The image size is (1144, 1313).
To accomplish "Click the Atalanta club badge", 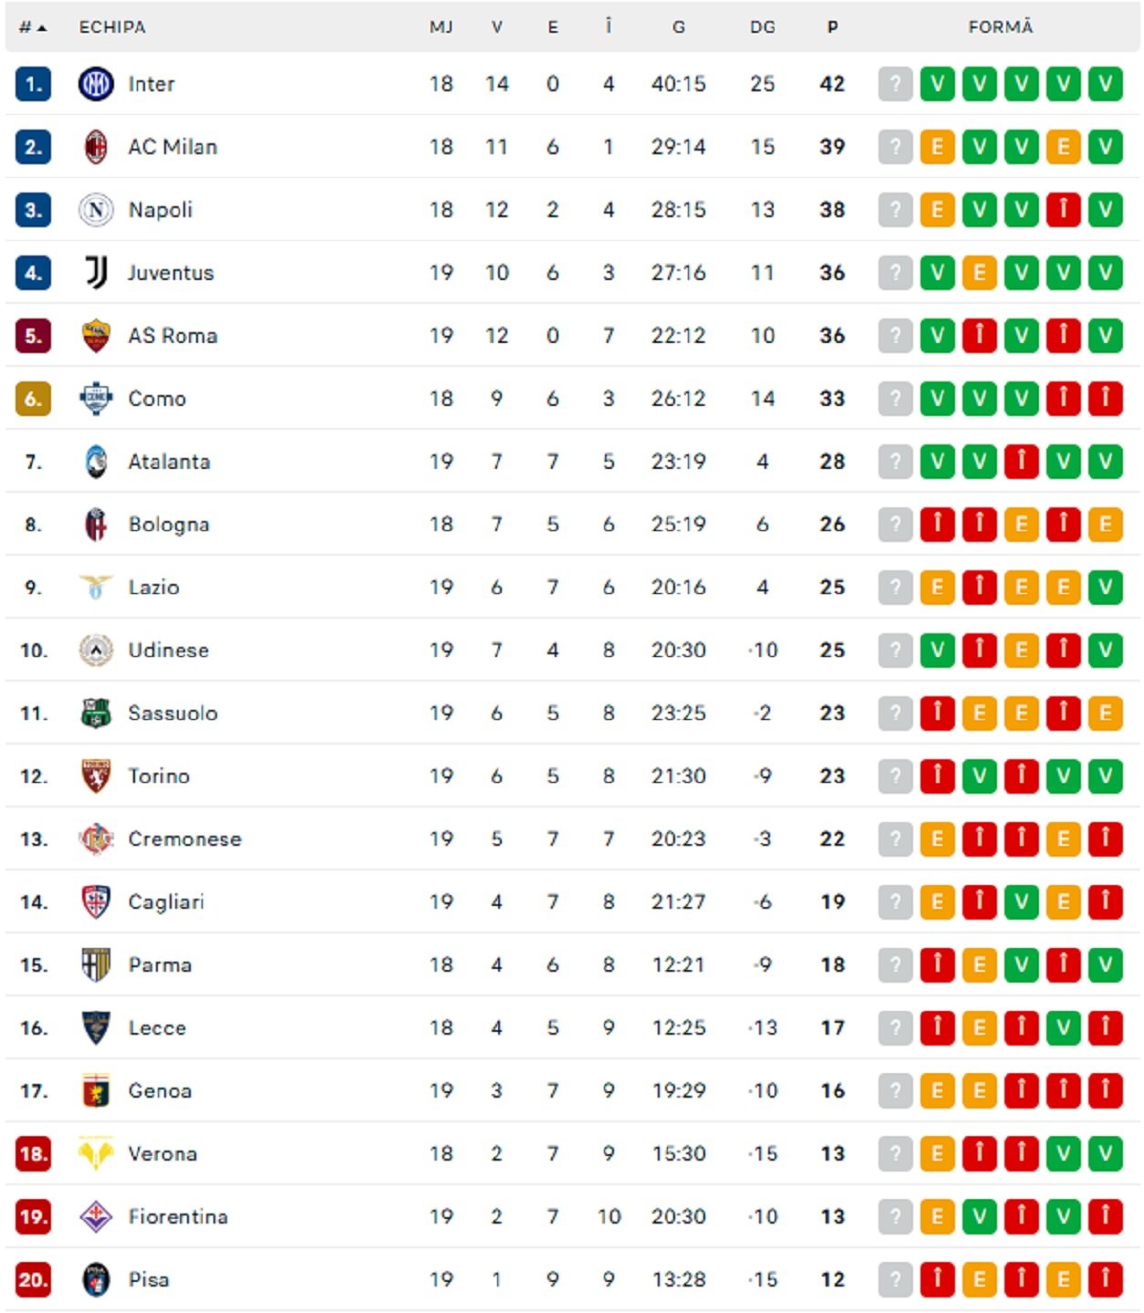I will (96, 461).
